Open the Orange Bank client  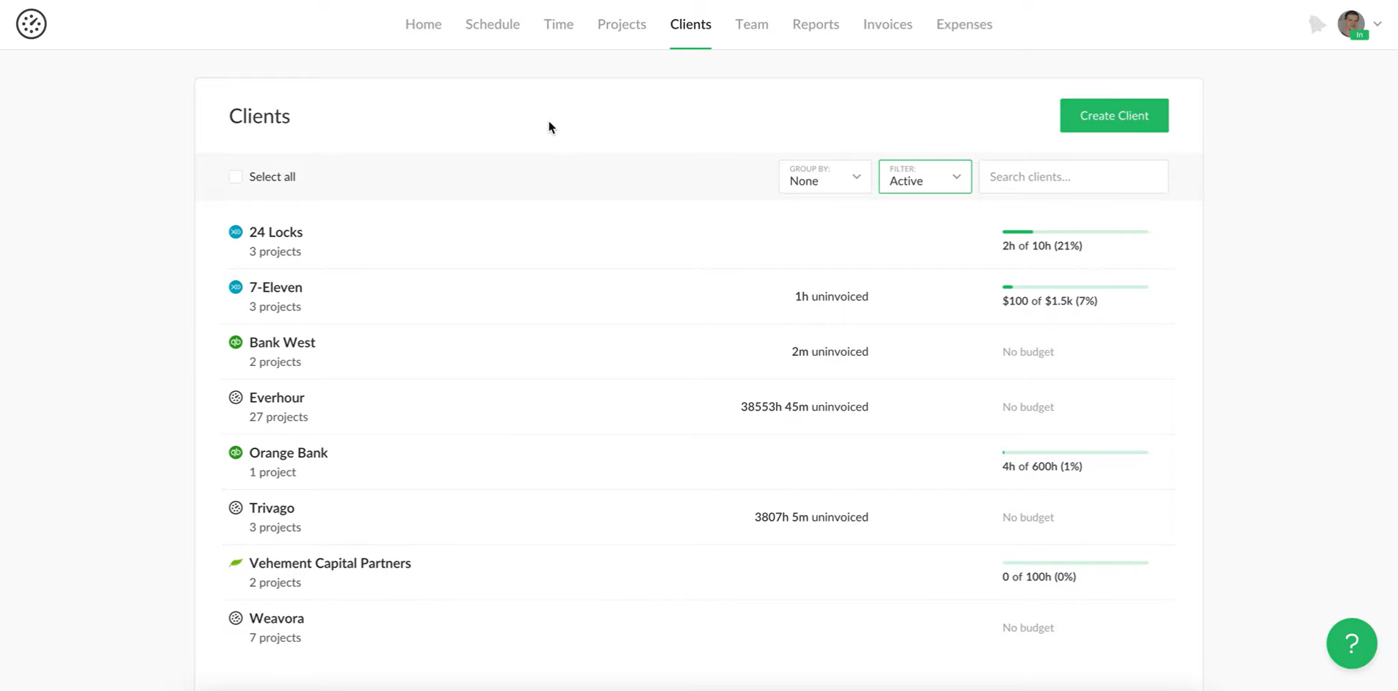coord(289,453)
